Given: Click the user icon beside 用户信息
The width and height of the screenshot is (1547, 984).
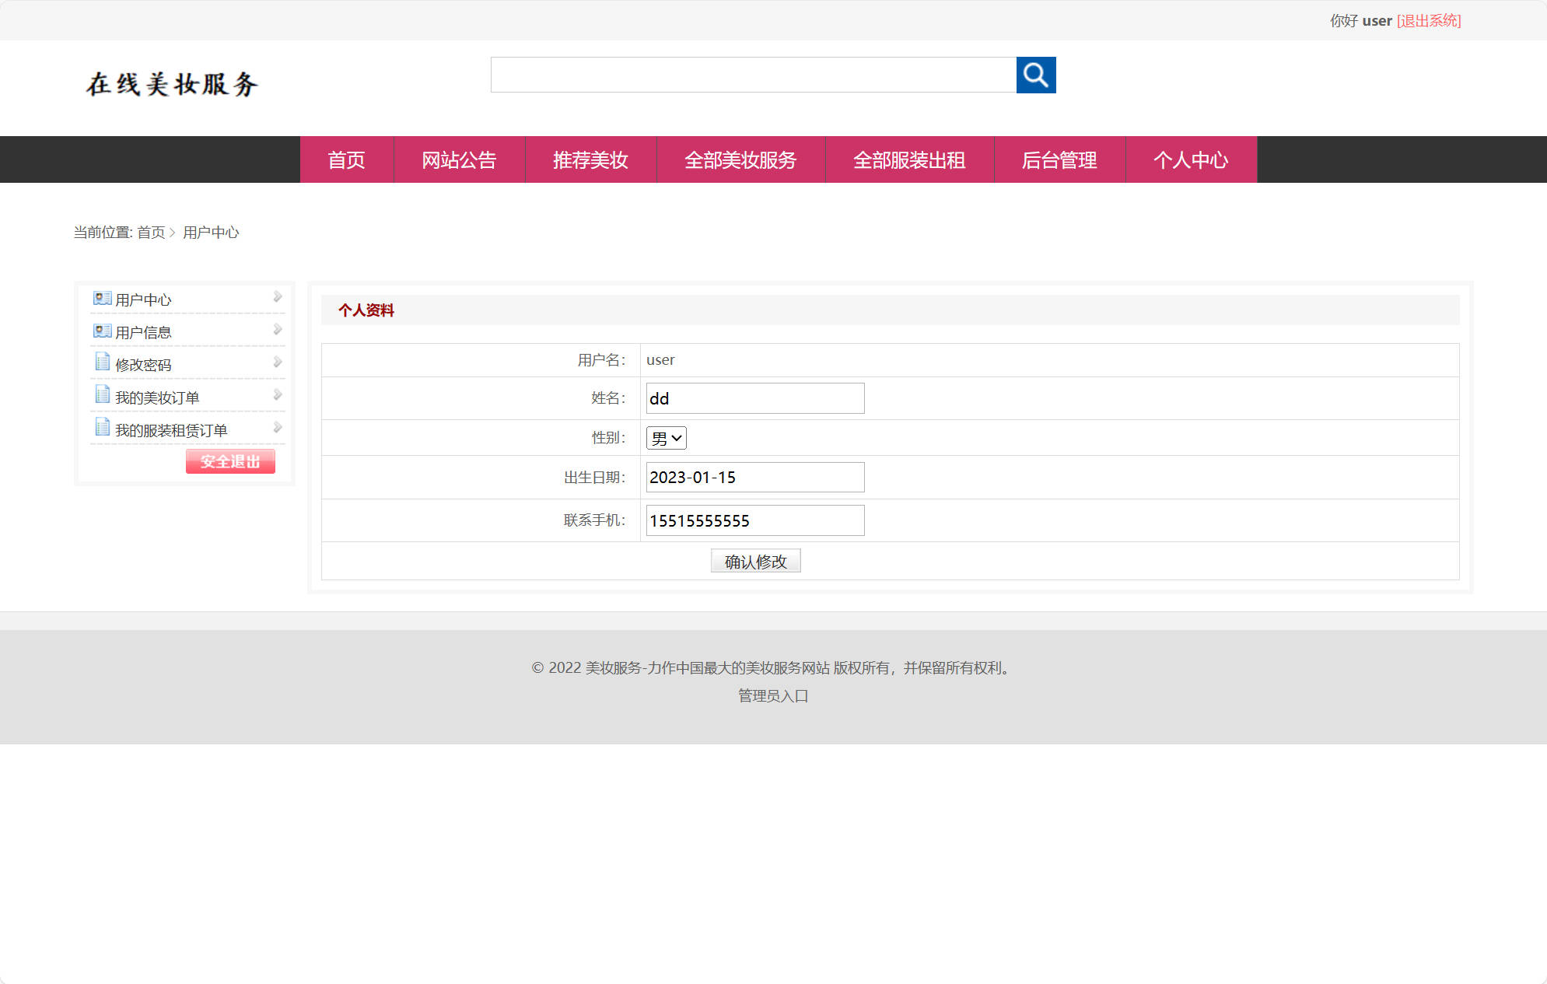Looking at the screenshot, I should (x=102, y=331).
